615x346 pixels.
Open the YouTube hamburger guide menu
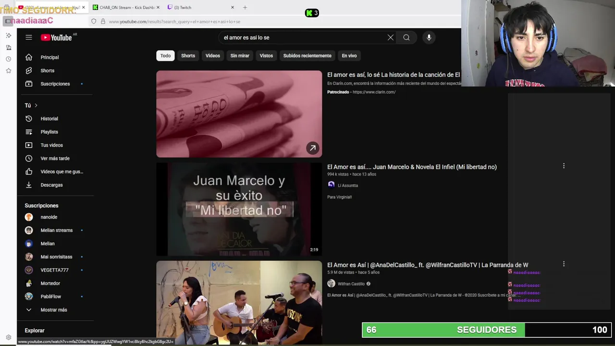point(29,37)
